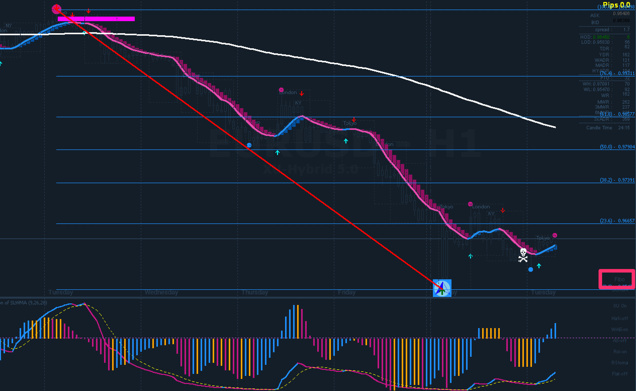Toggle the WAE-on button
This screenshot has height=391, width=636.
(x=619, y=329)
